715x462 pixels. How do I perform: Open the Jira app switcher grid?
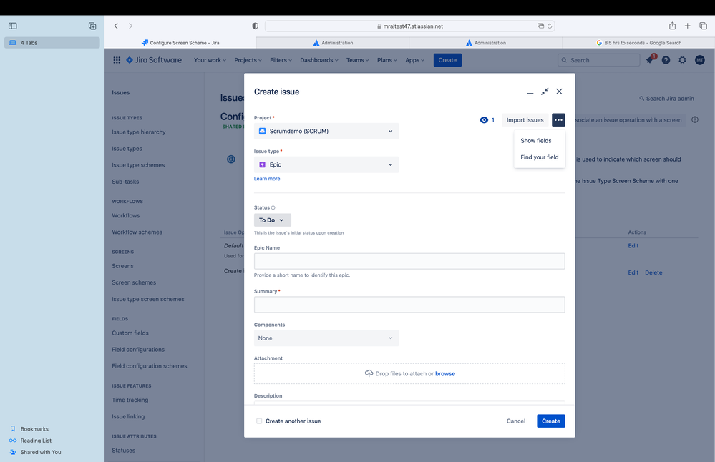point(117,60)
